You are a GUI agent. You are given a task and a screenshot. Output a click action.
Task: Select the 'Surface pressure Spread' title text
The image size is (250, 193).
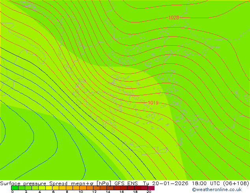click(x=34, y=184)
